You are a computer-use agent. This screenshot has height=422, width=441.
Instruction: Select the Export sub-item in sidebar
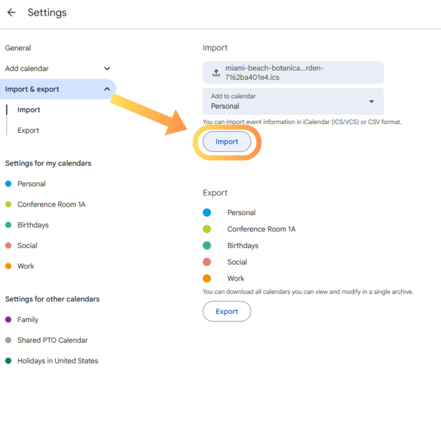click(28, 130)
